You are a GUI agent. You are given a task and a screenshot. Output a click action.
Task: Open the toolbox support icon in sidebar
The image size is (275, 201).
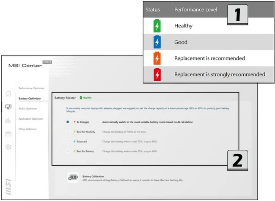click(8, 134)
